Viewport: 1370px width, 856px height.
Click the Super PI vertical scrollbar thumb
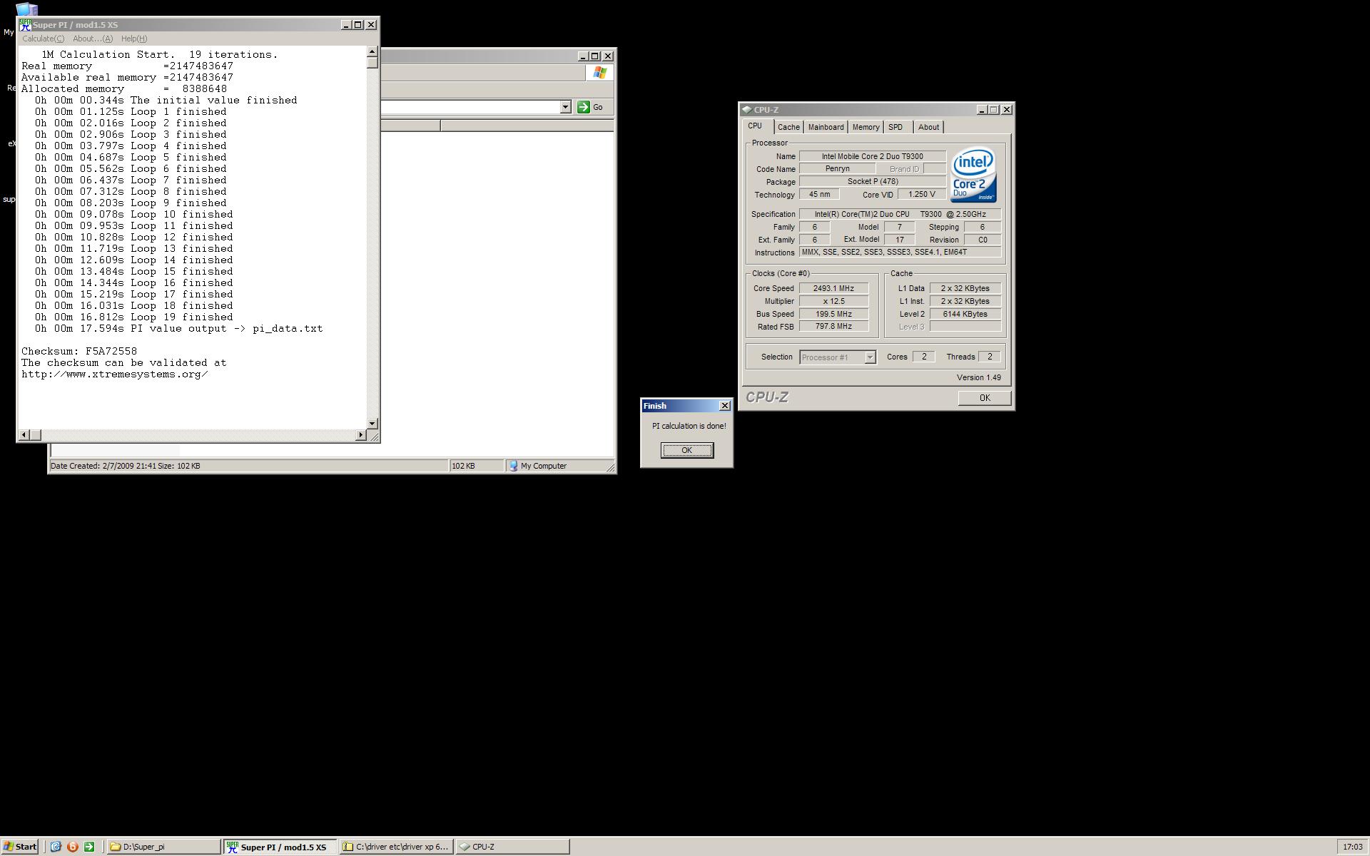click(372, 63)
